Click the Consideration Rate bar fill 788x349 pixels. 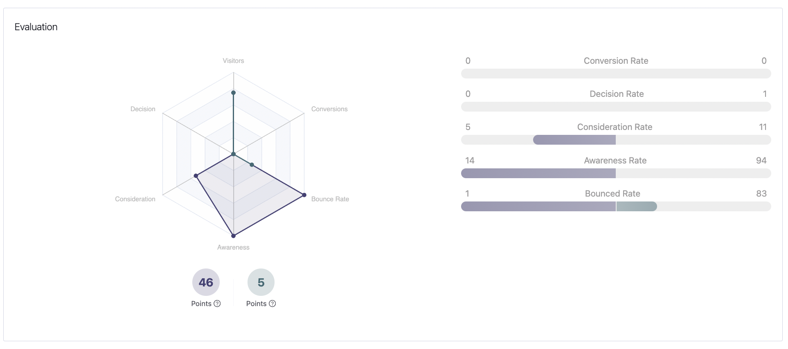click(x=574, y=140)
